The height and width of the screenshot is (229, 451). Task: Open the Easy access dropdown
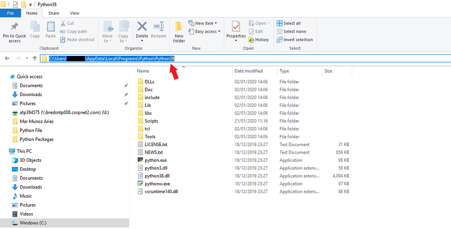click(204, 31)
